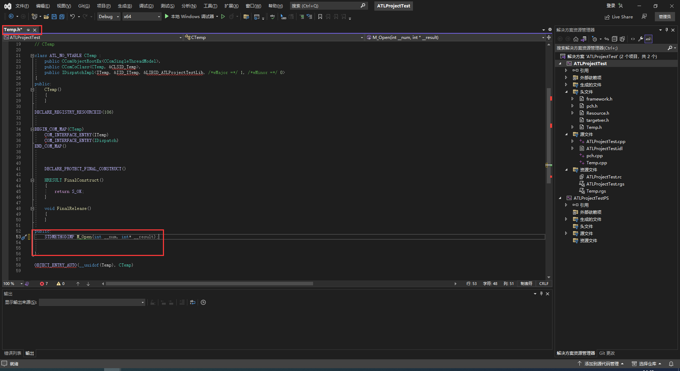680x371 pixels.
Task: Click the show all files icon
Action: (x=622, y=39)
